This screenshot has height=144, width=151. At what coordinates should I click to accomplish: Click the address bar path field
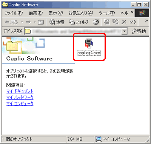click(76, 31)
